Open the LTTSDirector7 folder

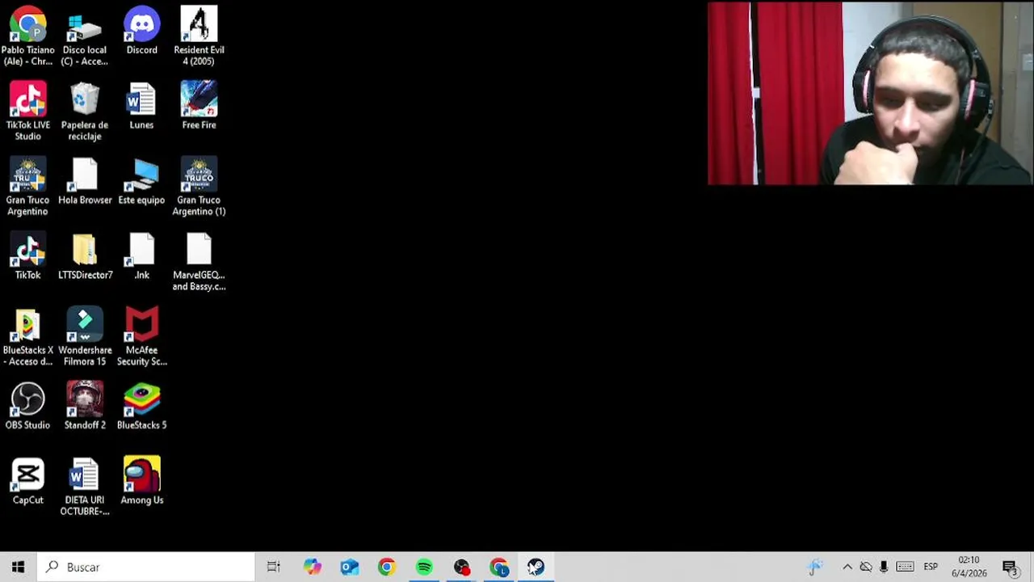point(85,256)
